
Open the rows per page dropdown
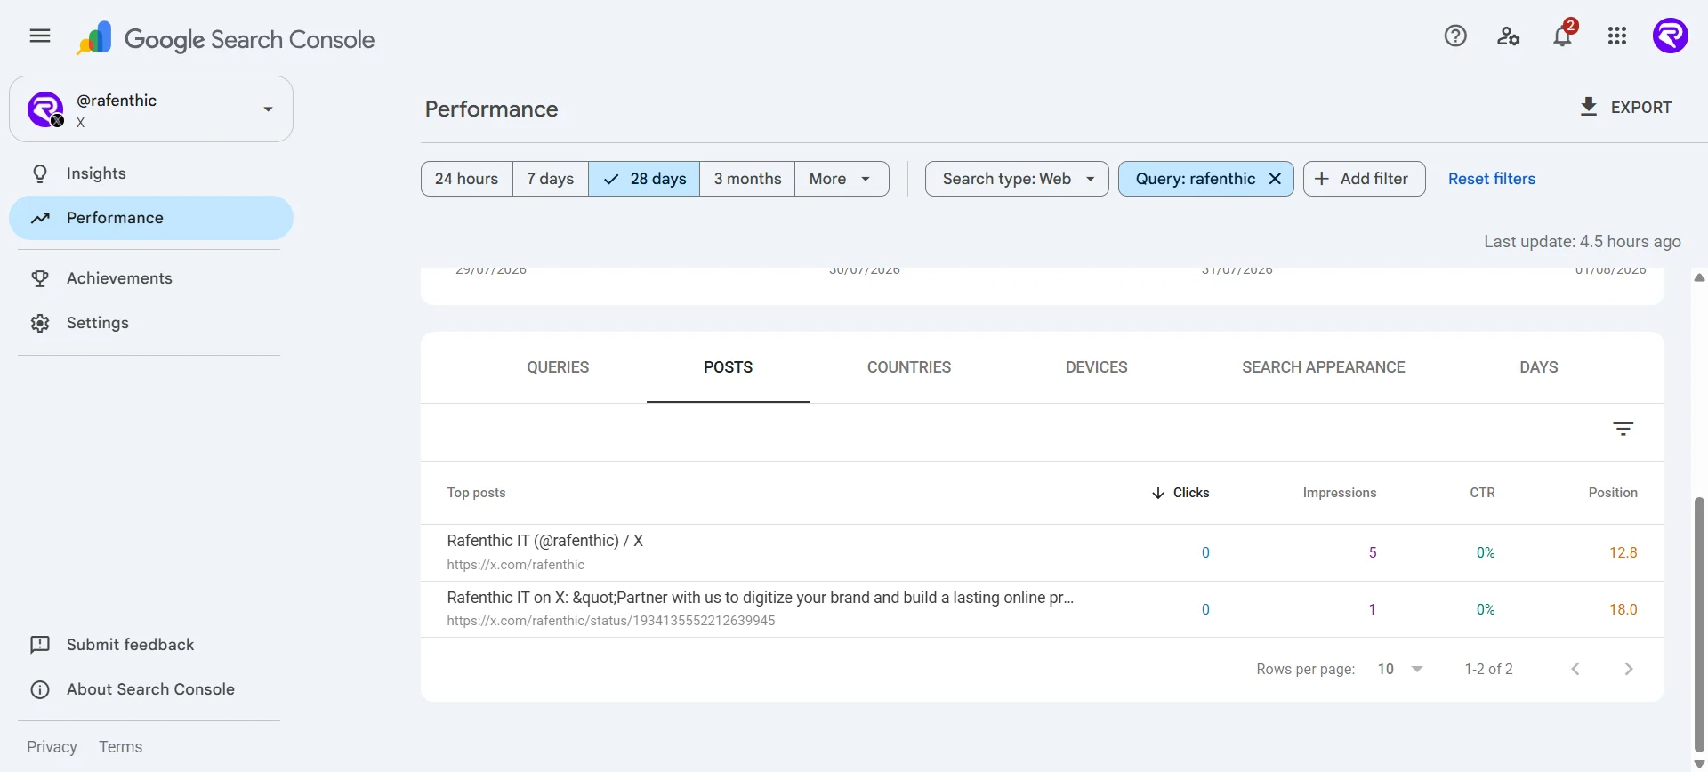tap(1401, 669)
